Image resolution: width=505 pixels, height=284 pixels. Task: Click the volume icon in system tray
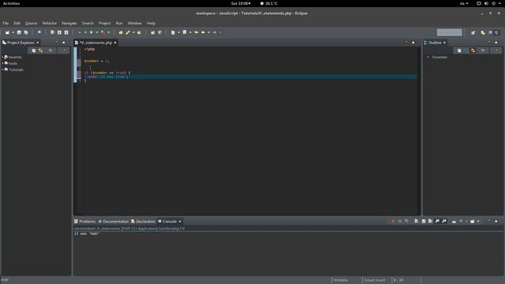(486, 3)
